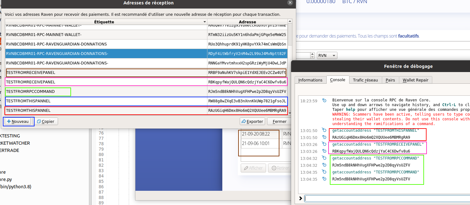Open the RVN unit dropdown

(x=327, y=56)
